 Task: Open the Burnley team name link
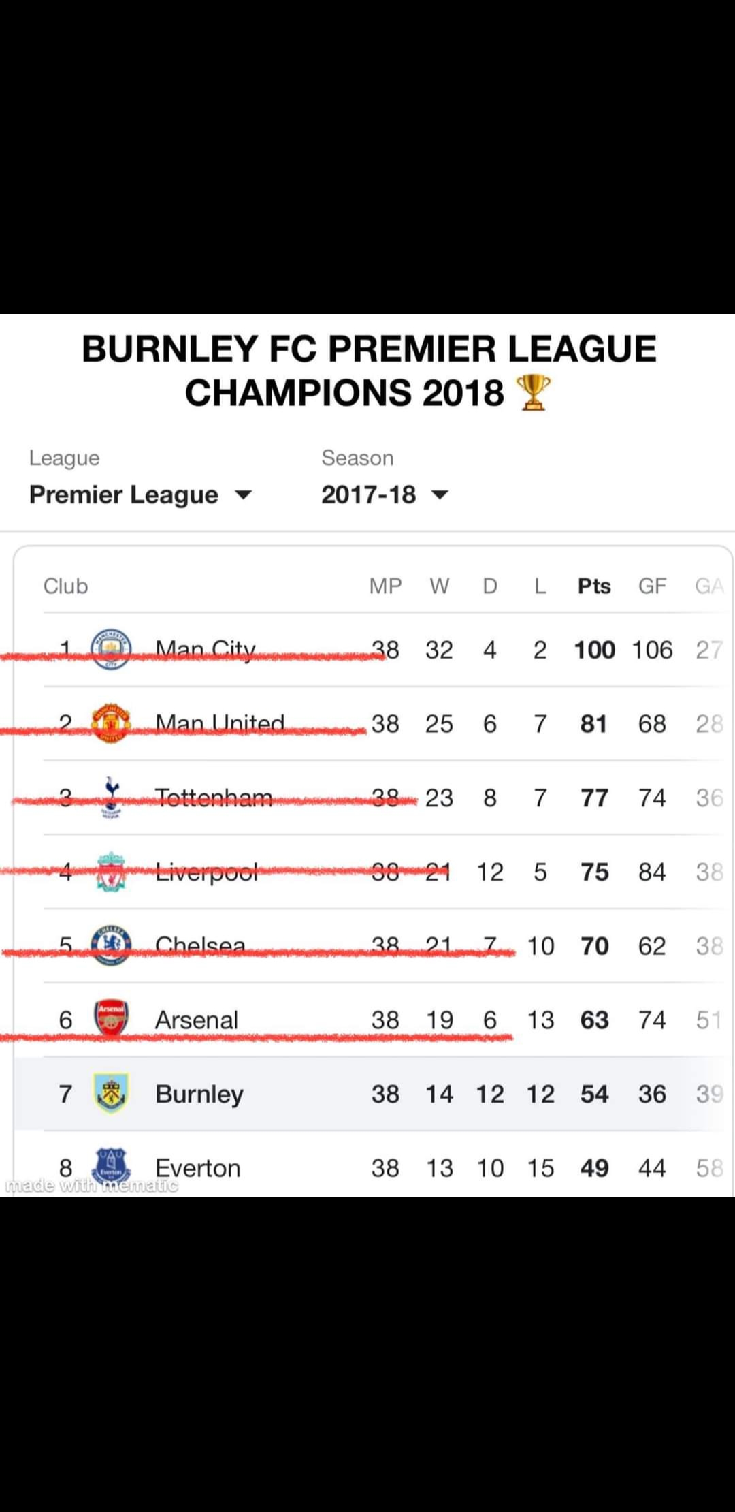199,1094
